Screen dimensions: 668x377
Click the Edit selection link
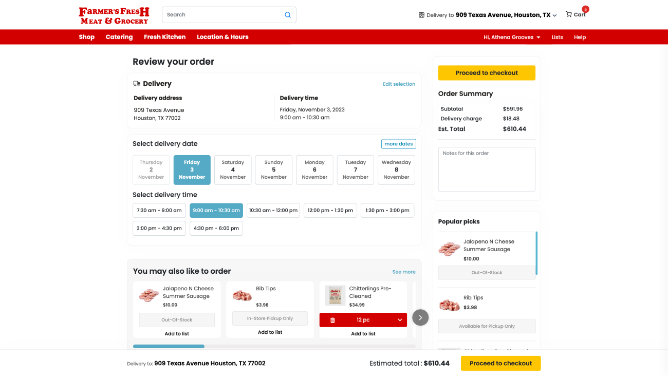coord(399,84)
